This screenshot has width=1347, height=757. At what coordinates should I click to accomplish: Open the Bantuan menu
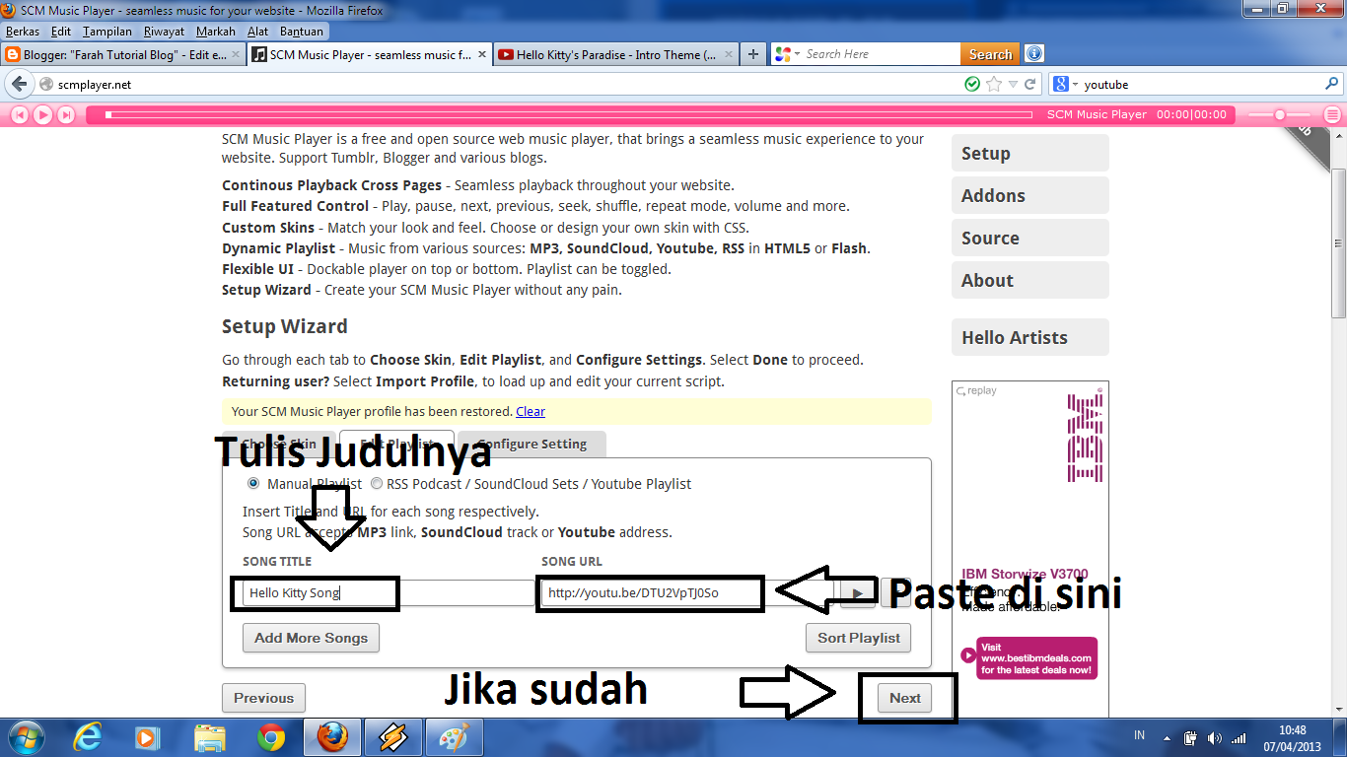tap(300, 32)
